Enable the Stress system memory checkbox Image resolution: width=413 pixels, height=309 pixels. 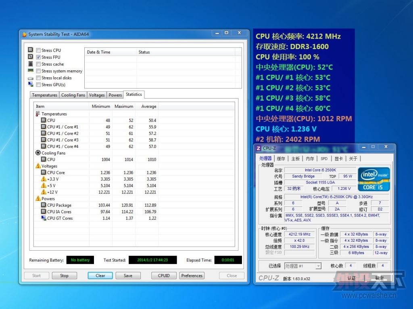[x=38, y=71]
